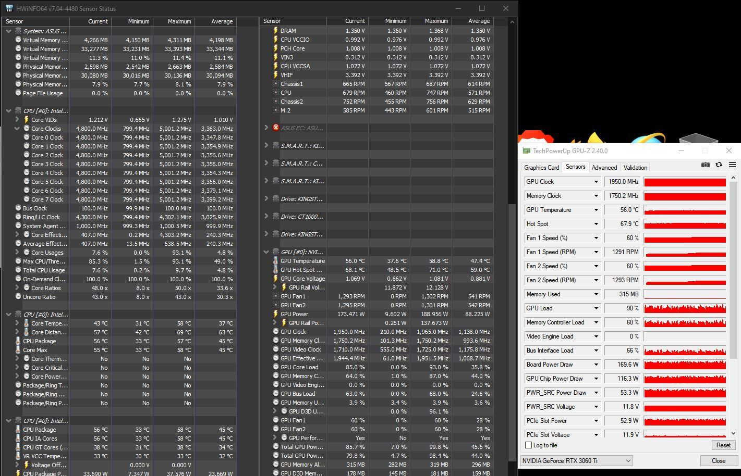The width and height of the screenshot is (741, 476).
Task: Click the GPU Load history graph
Action: pos(685,308)
